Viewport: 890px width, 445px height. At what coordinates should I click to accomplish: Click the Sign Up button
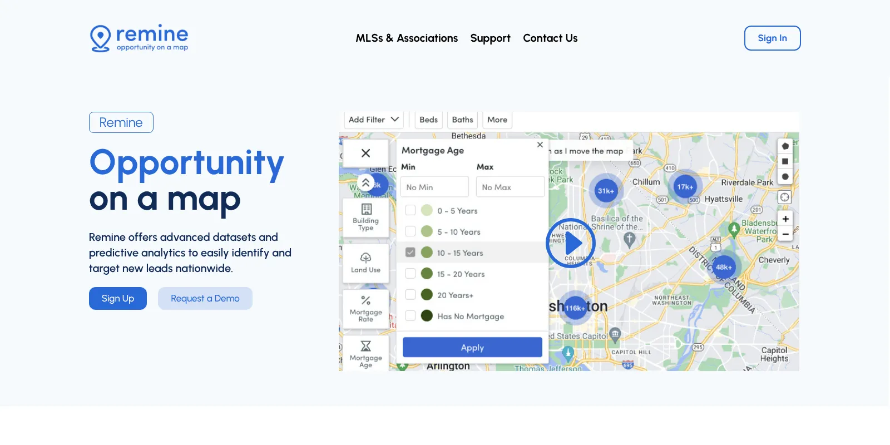pos(118,299)
